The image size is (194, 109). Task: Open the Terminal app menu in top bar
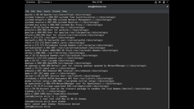click(45, 2)
